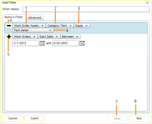Click the plus icon to add filter row
Image resolution: width=152 pixels, height=124 pixels.
[x=9, y=37]
